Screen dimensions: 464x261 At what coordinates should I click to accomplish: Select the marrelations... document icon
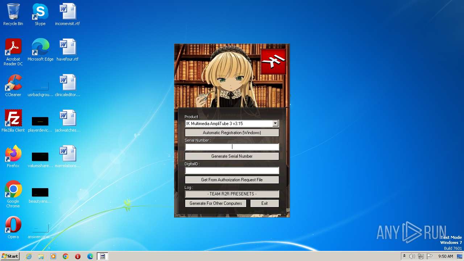point(67,157)
